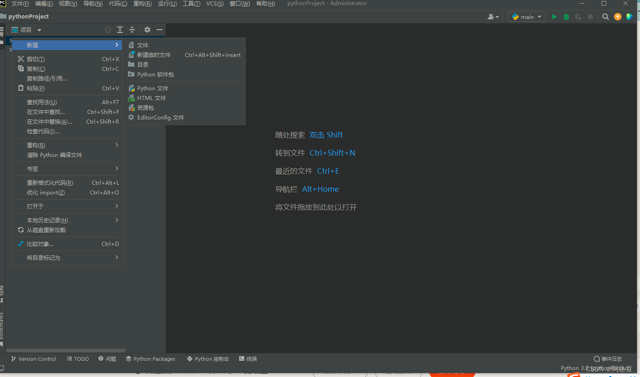Select 目录 to create a directory
This screenshot has width=640, height=377.
click(x=184, y=64)
